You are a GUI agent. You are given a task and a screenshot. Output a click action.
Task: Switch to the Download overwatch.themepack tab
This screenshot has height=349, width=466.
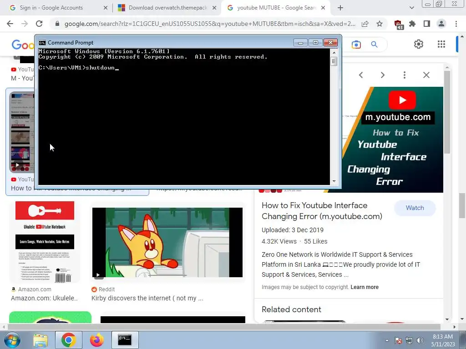coord(167,8)
